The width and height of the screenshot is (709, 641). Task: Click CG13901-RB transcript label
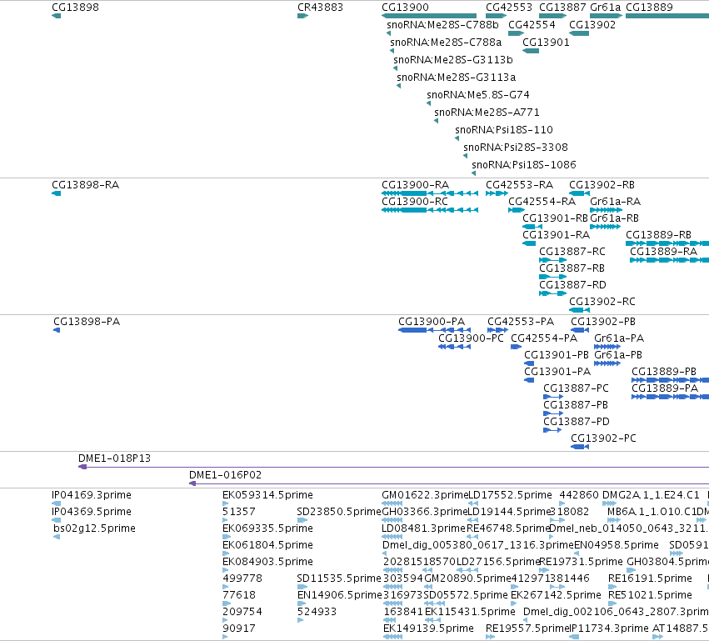[x=555, y=218]
